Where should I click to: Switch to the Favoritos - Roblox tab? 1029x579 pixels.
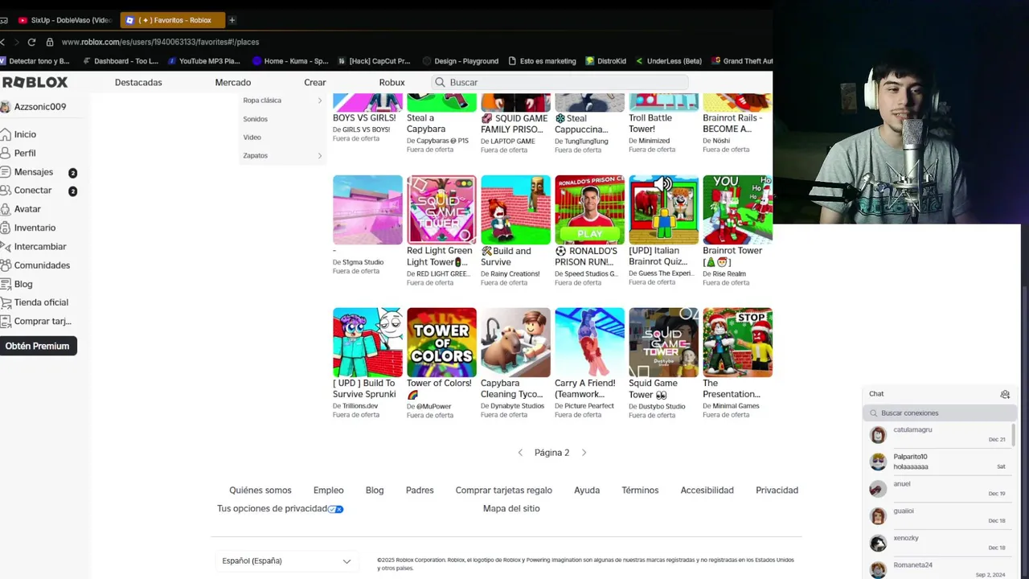click(172, 20)
